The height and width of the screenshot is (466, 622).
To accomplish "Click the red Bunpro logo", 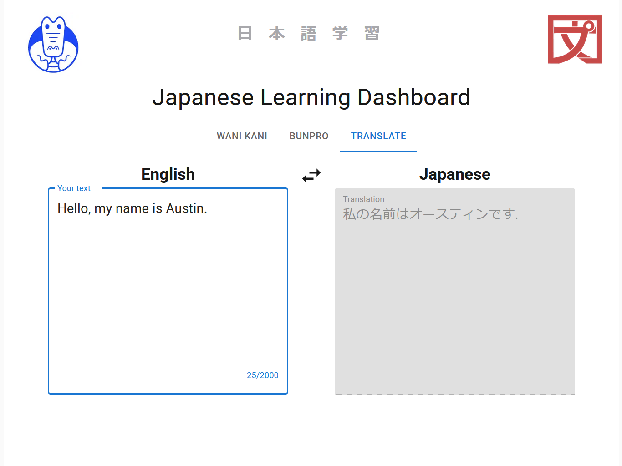I will coord(575,40).
